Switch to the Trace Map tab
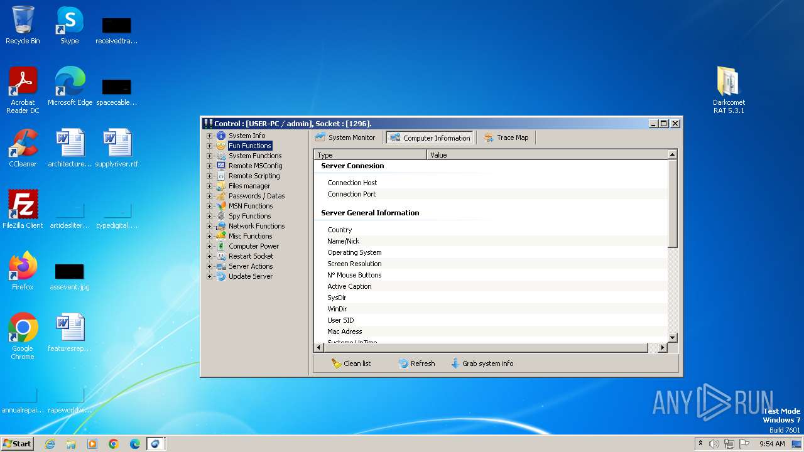The width and height of the screenshot is (804, 452). (x=506, y=137)
